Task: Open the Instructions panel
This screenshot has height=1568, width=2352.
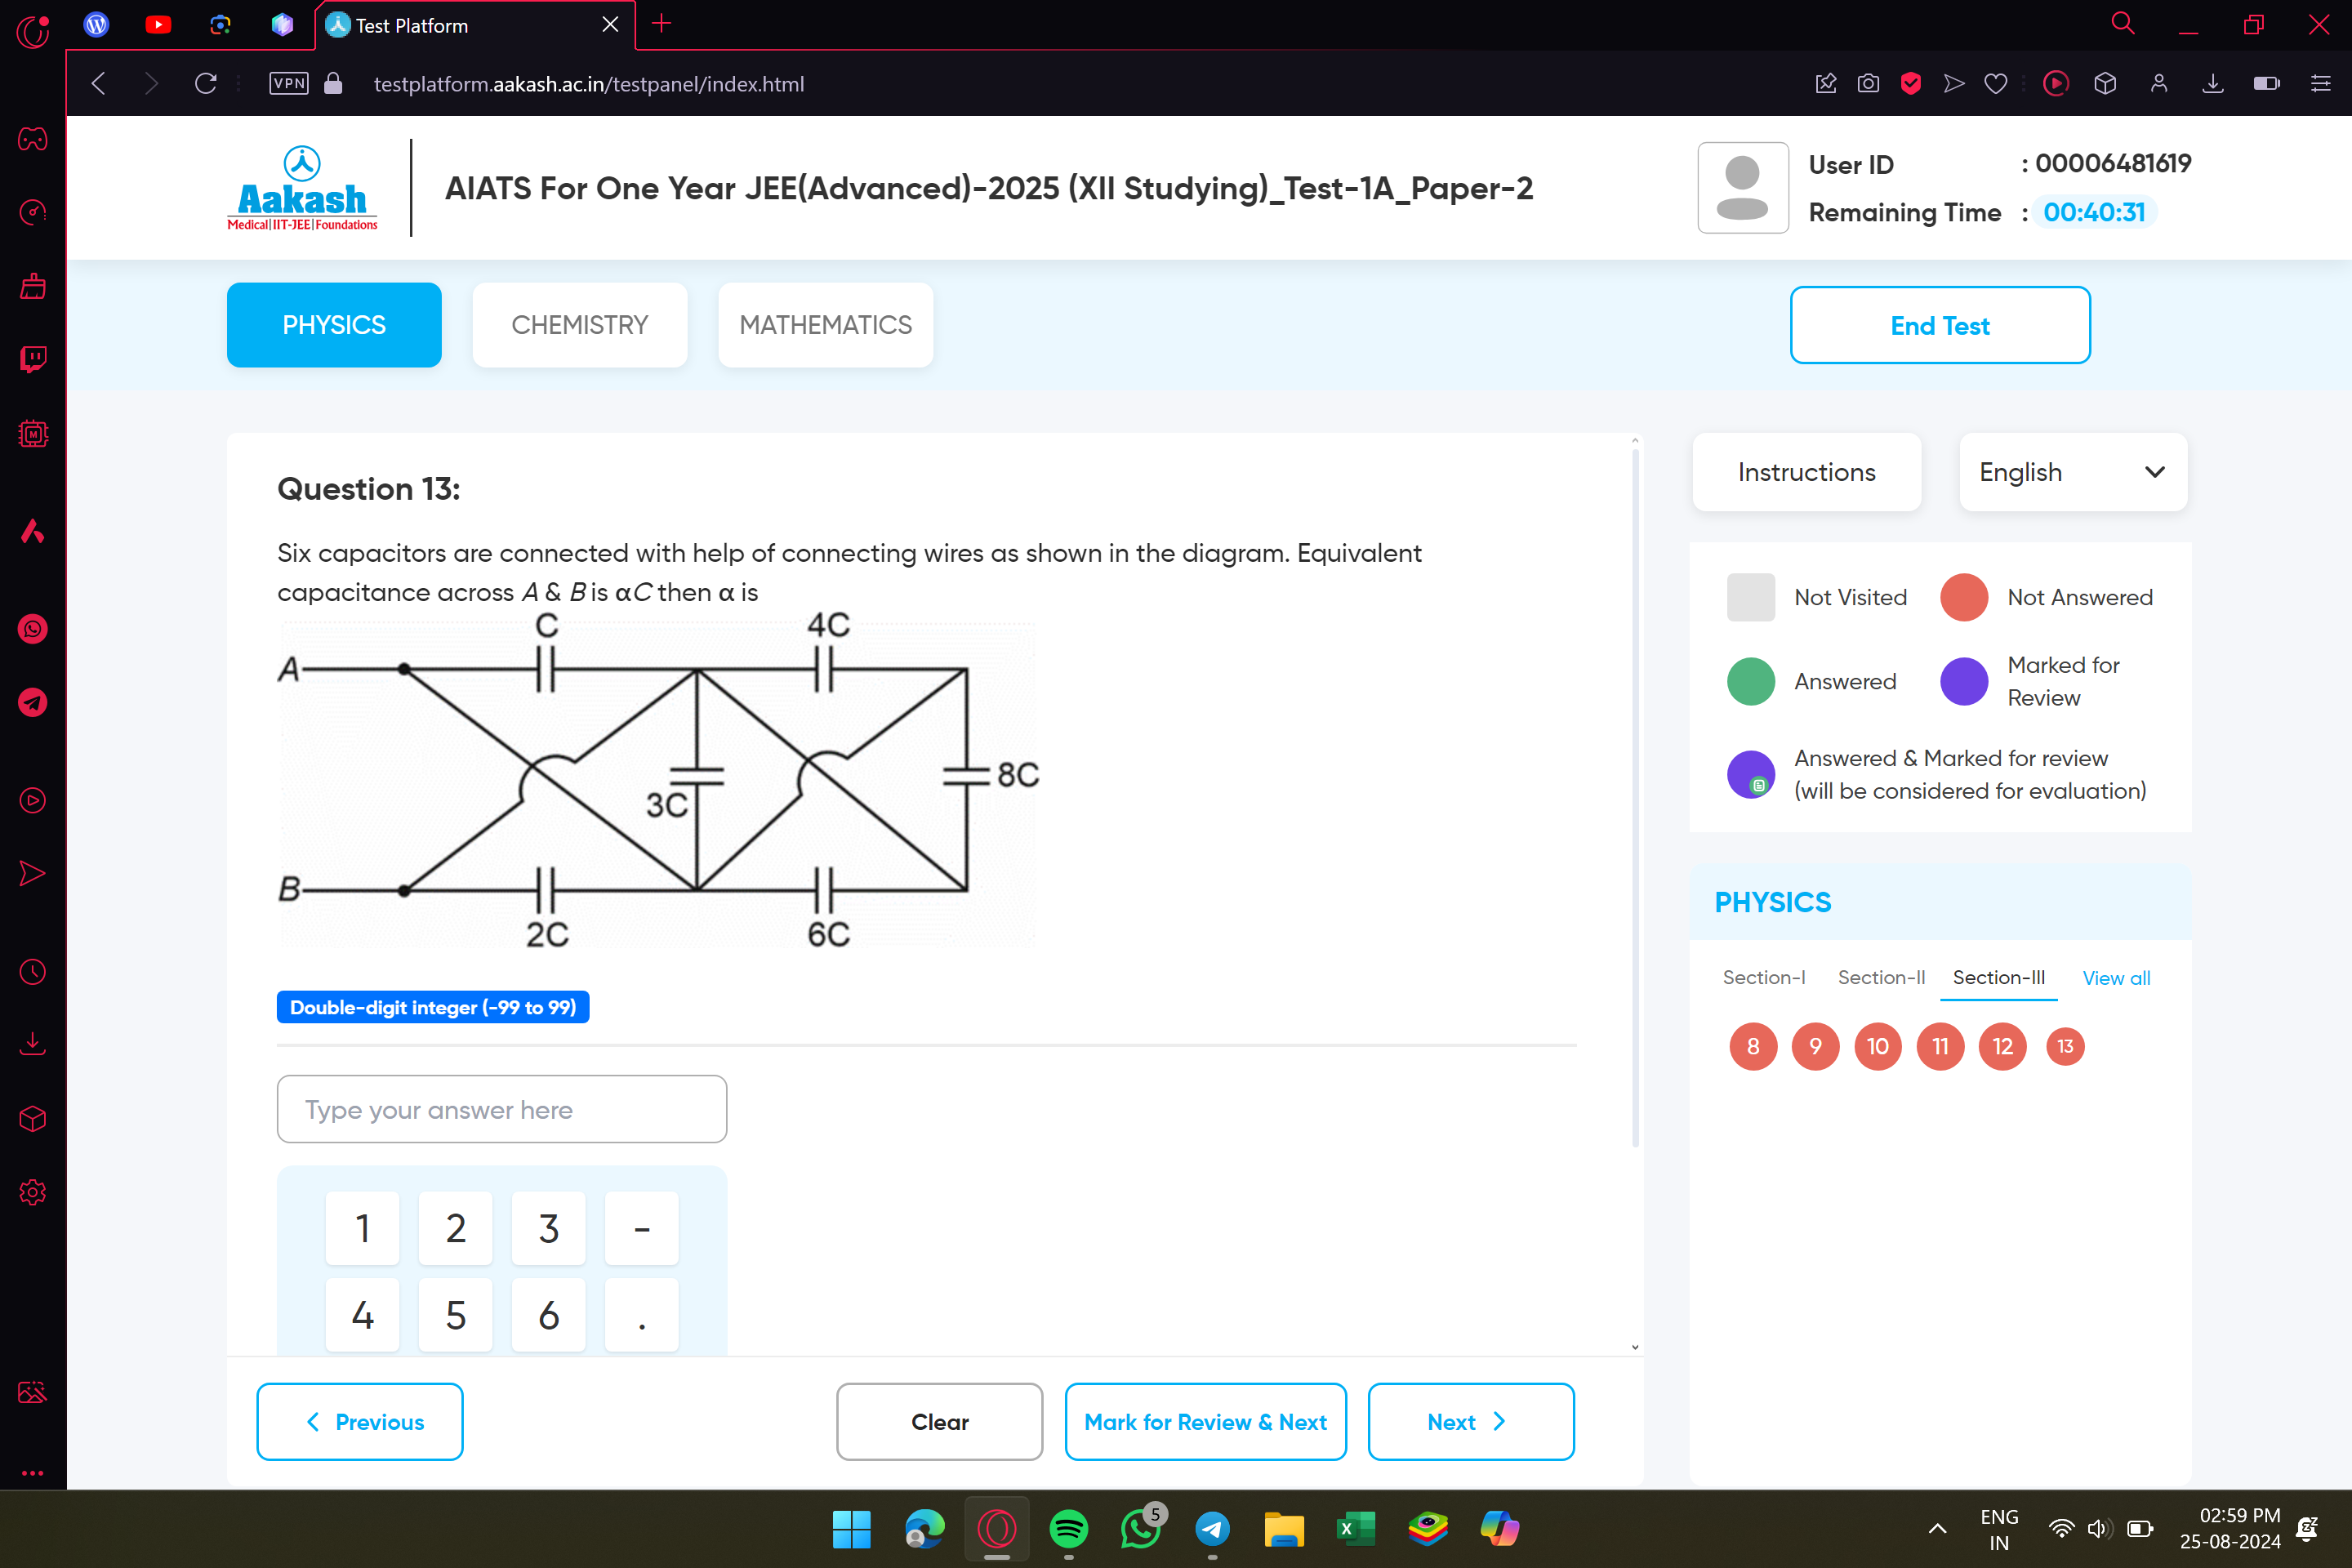Action: [x=1804, y=470]
